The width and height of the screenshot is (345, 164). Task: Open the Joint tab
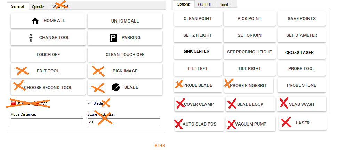coord(224,5)
